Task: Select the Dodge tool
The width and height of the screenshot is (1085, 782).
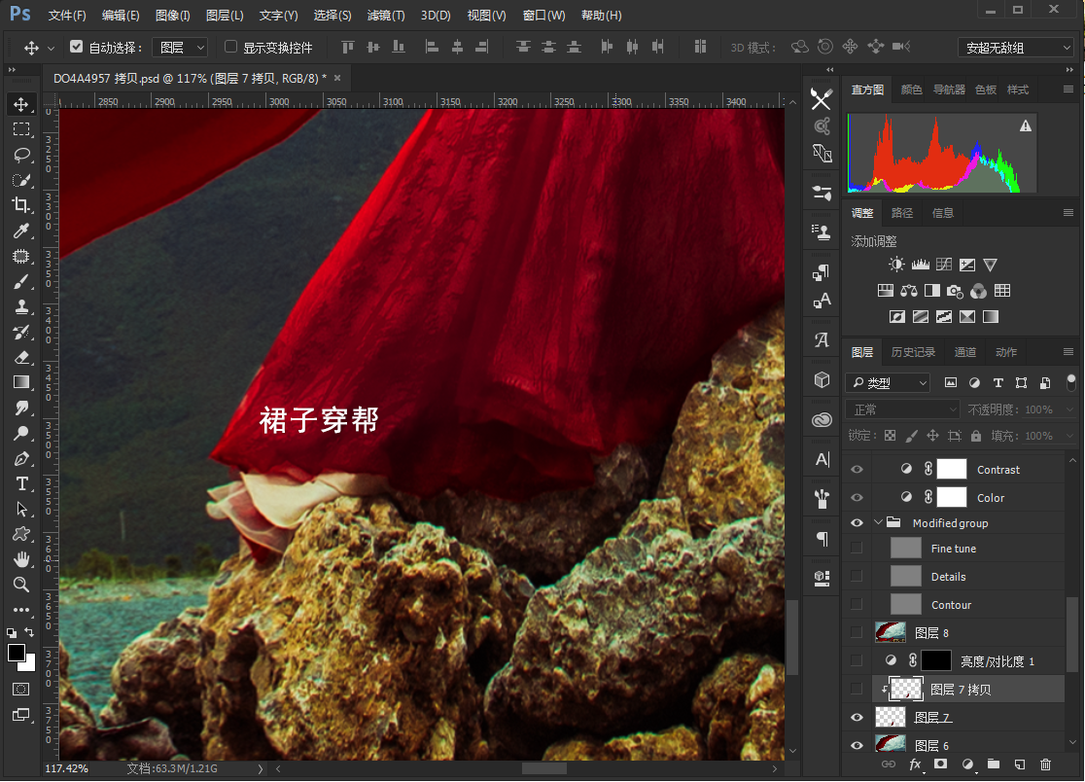Action: (20, 433)
